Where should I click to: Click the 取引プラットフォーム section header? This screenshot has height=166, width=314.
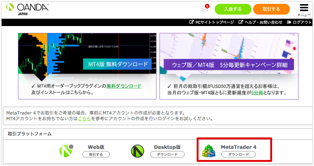pos(29,134)
